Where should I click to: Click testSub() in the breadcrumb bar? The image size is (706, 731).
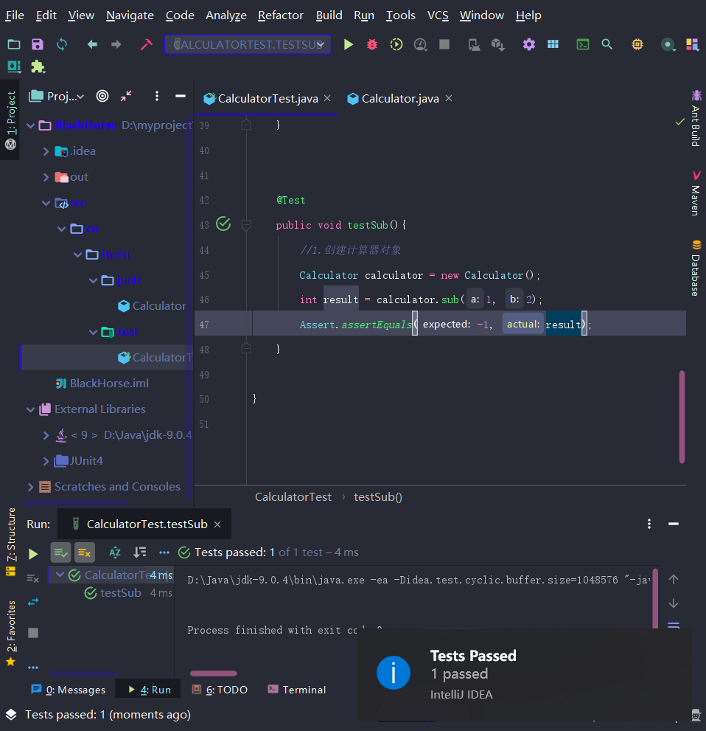point(377,497)
